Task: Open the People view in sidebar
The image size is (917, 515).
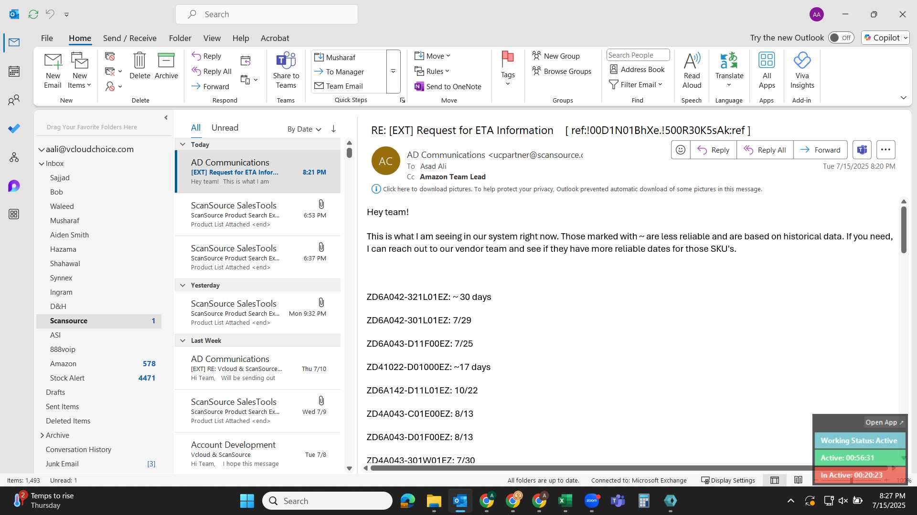Action: [14, 100]
